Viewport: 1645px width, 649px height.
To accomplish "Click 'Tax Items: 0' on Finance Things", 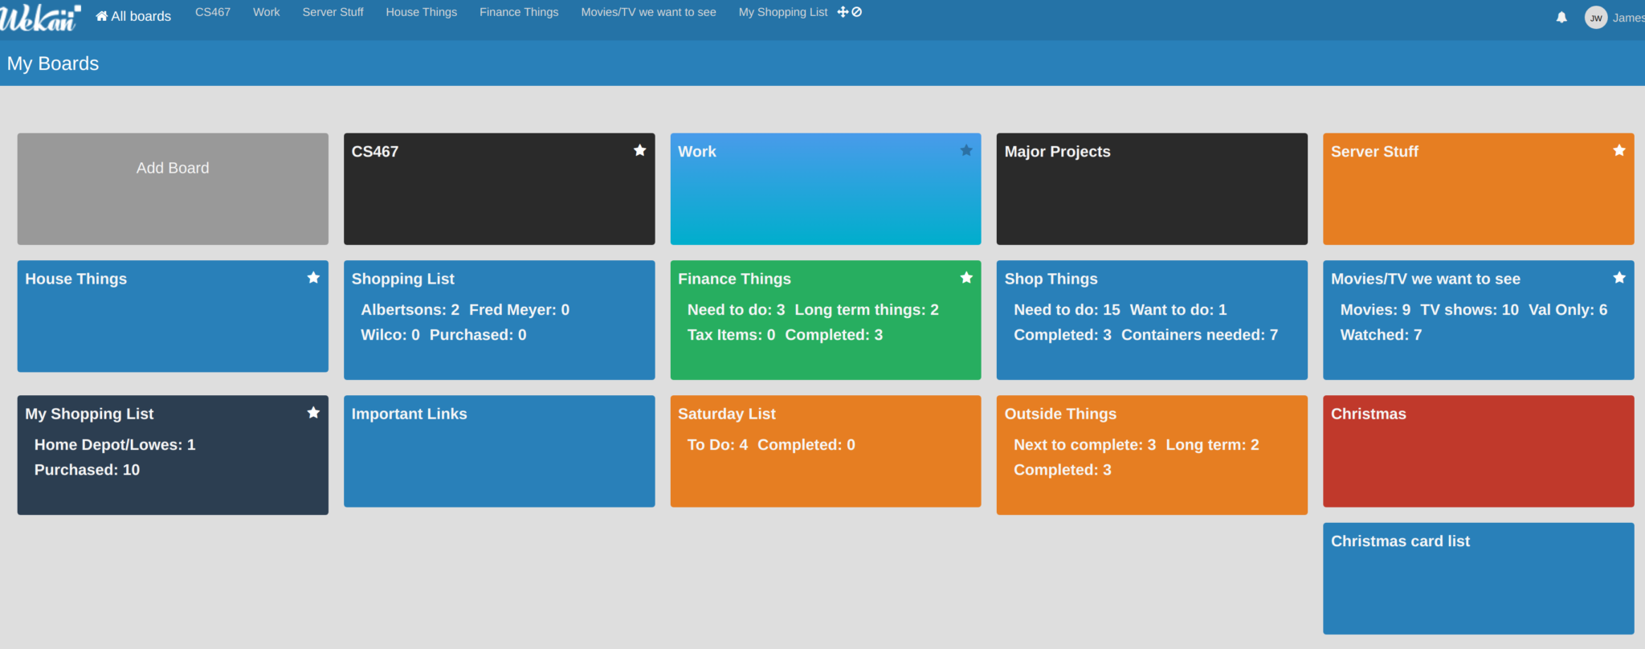I will coord(731,335).
